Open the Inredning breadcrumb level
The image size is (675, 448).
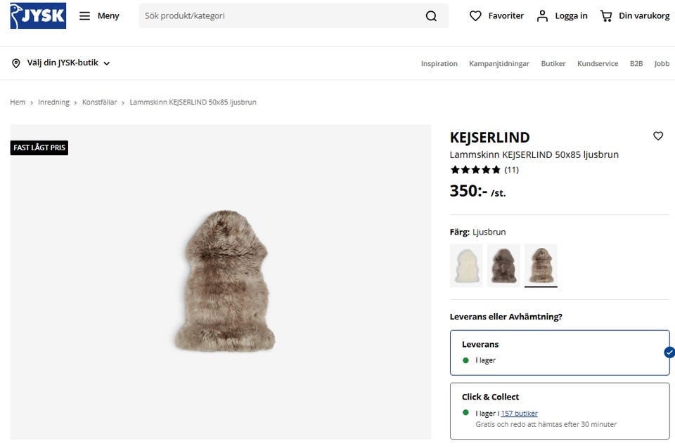pyautogui.click(x=54, y=102)
